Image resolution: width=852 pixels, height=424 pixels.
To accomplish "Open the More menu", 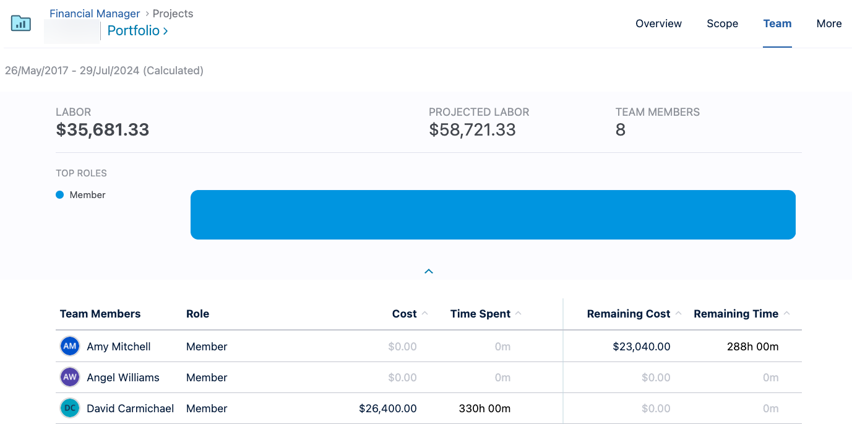I will [828, 24].
